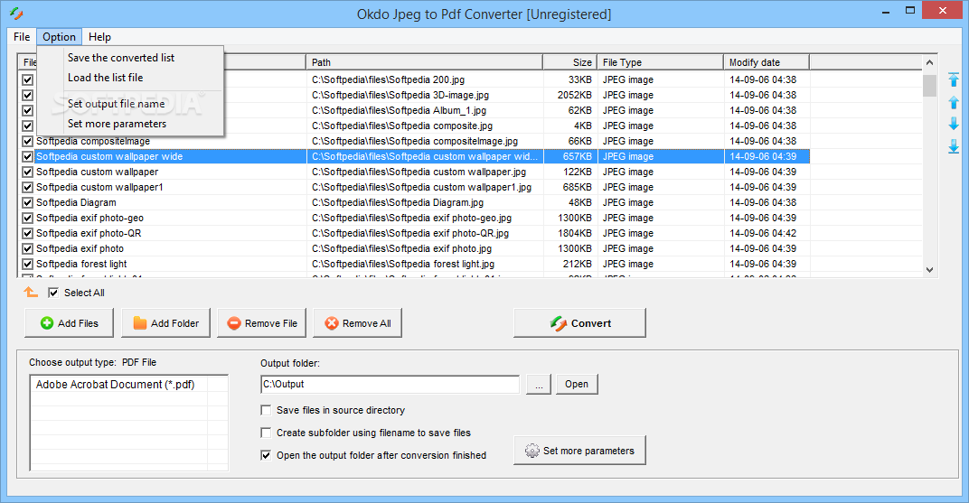Uncheck the Softpedia custom wallpaper1 checkbox
The image size is (969, 503).
[x=27, y=187]
